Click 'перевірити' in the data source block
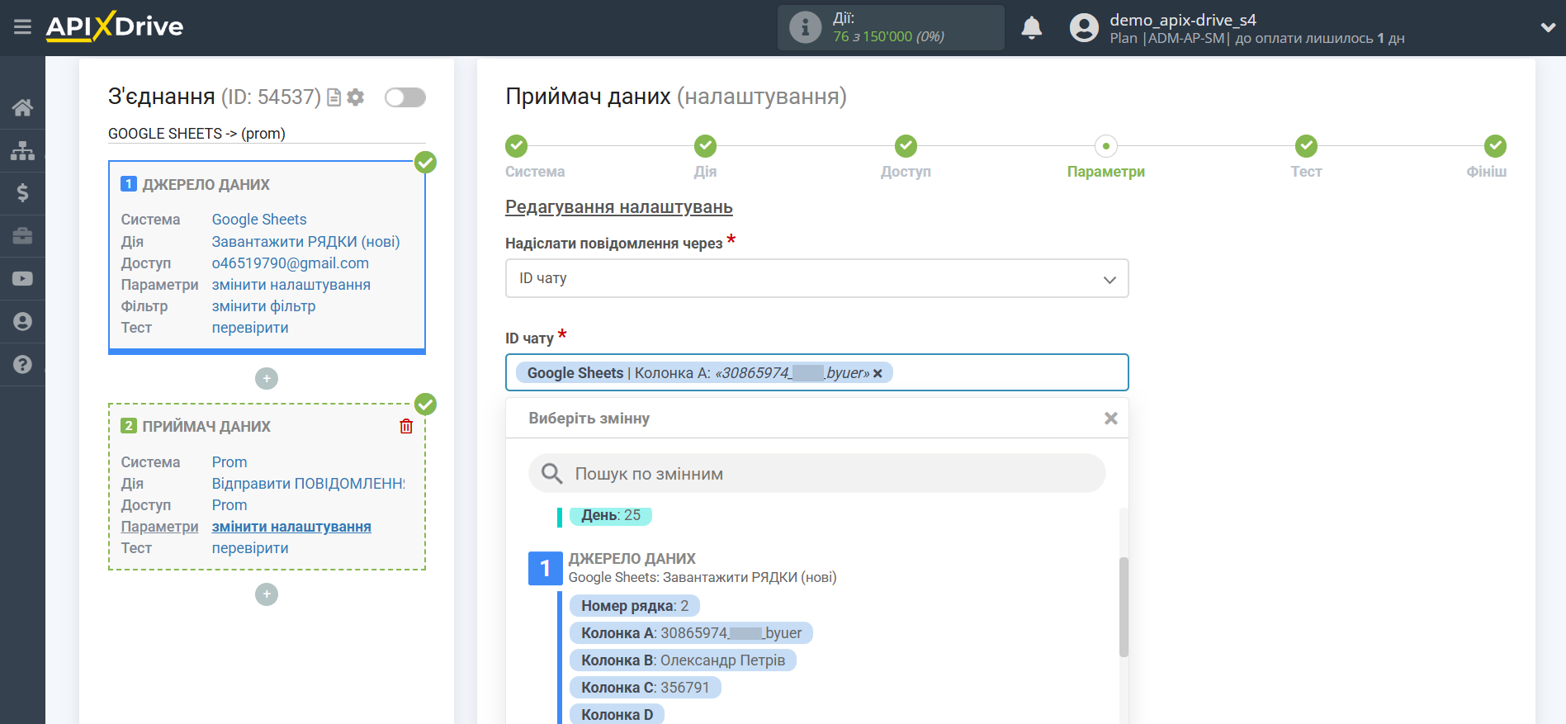The height and width of the screenshot is (724, 1566). tap(250, 328)
